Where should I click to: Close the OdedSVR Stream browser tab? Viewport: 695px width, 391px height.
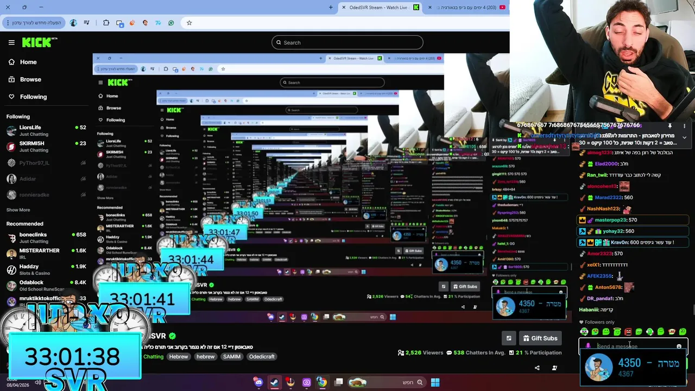[344, 7]
